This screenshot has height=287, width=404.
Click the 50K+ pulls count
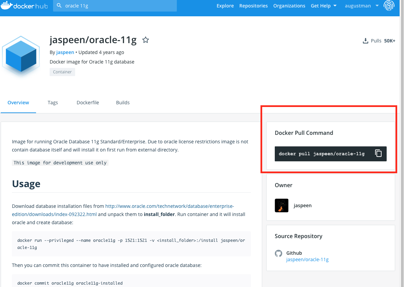[390, 41]
